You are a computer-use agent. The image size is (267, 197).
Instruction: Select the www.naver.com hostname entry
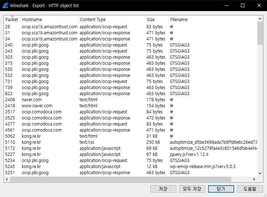click(x=37, y=106)
